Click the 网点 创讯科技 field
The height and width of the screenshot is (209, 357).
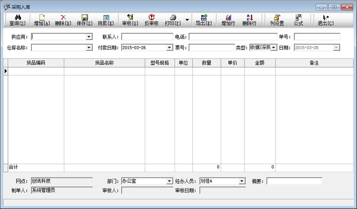62,181
